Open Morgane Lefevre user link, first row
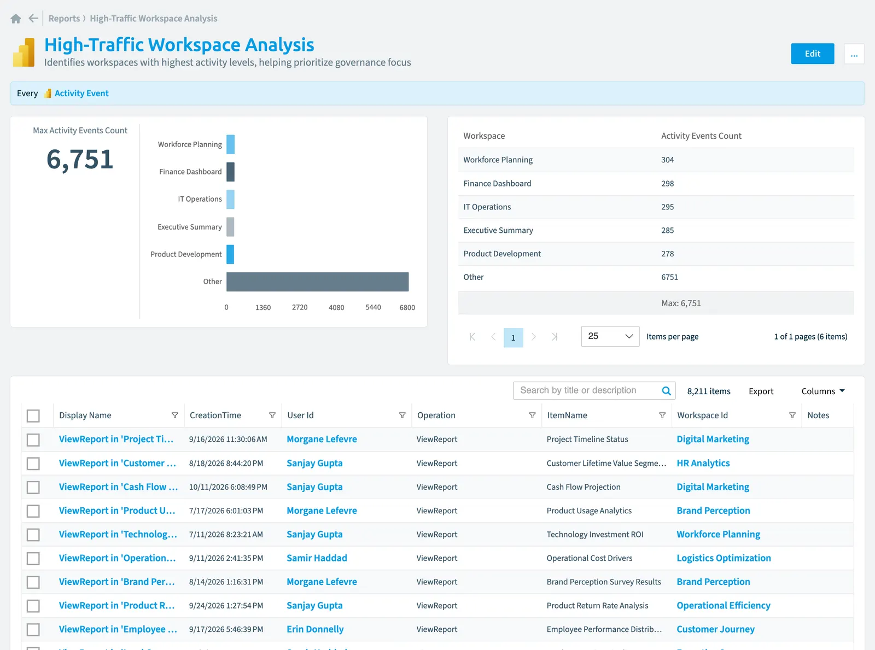Viewport: 875px width, 650px height. (322, 440)
